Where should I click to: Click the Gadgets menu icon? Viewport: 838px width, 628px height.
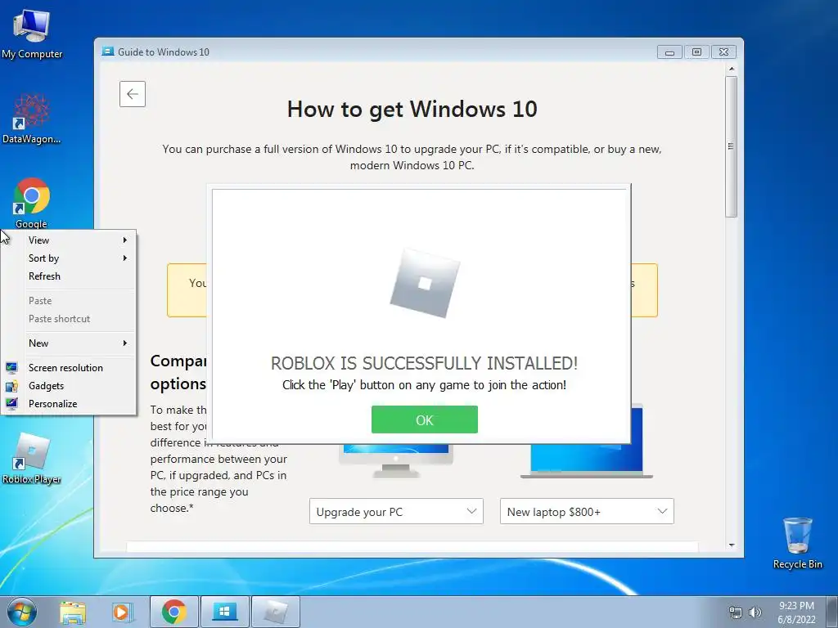pyautogui.click(x=11, y=386)
